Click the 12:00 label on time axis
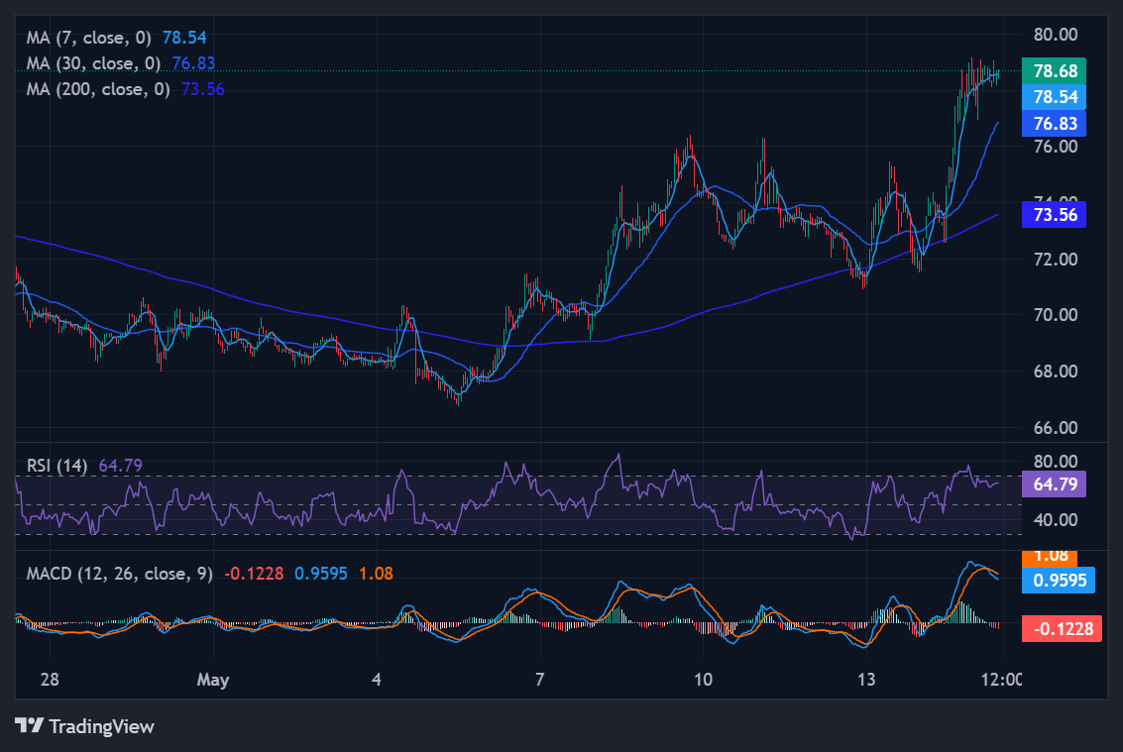Screen dimensions: 1123x752 (x=1000, y=679)
